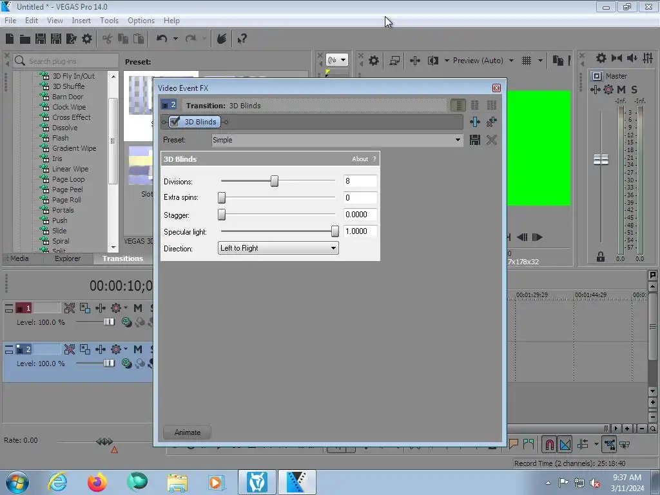660x495 pixels.
Task: Open the Overlays grid dropdown arrow
Action: pos(540,61)
